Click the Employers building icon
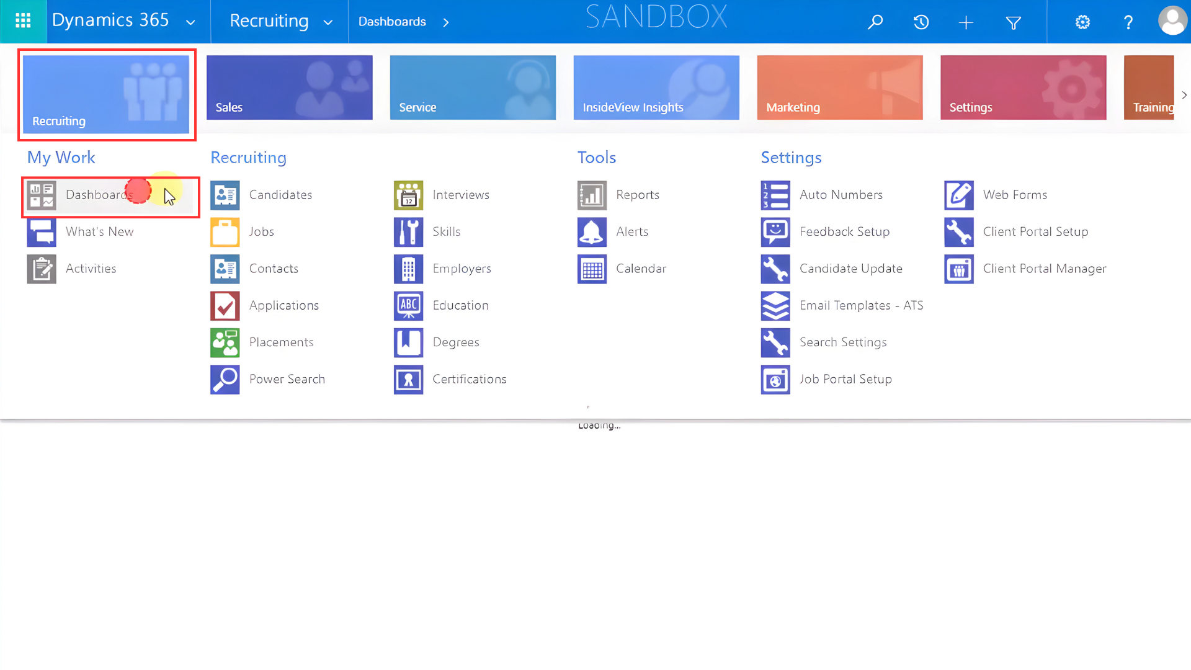The image size is (1191, 670). point(409,269)
